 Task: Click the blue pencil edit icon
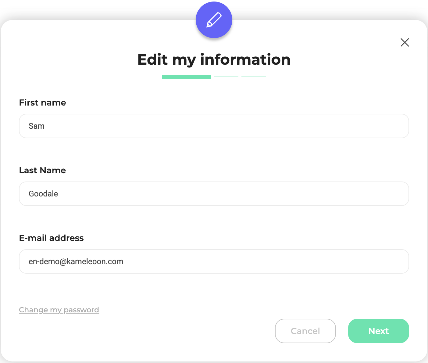point(214,20)
